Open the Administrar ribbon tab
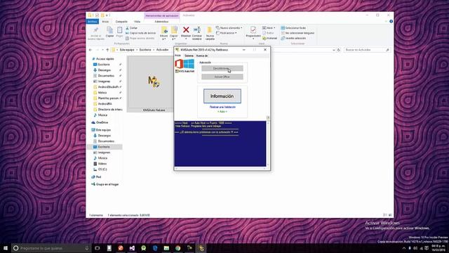 [x=161, y=22]
